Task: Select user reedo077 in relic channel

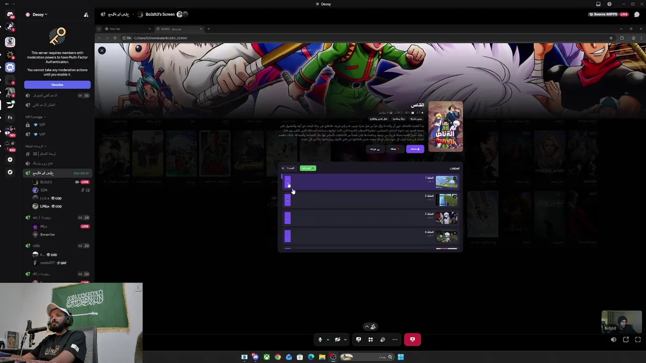Action: tap(61, 263)
